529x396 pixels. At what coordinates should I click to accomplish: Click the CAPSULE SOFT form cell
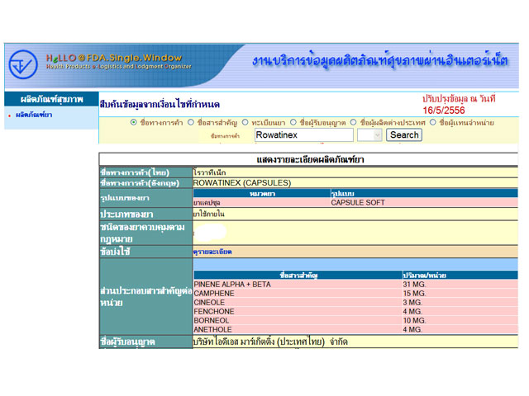pos(424,202)
